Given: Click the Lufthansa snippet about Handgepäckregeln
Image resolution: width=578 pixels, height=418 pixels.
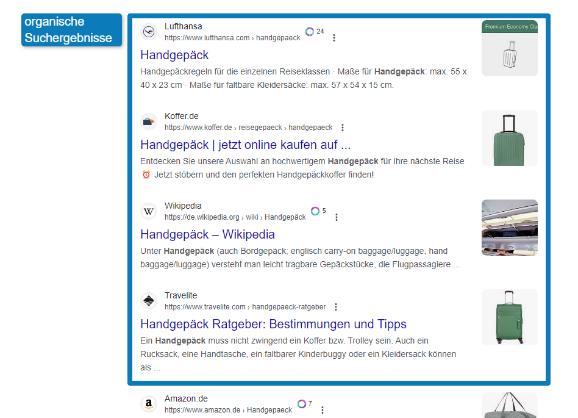Looking at the screenshot, I should click(x=304, y=78).
